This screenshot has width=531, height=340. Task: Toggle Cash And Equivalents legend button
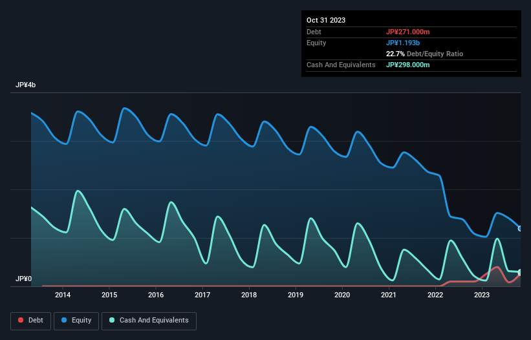click(149, 321)
